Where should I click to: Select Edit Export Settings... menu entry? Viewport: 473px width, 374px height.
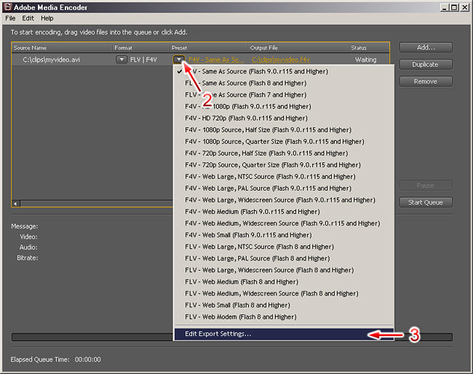click(x=284, y=334)
